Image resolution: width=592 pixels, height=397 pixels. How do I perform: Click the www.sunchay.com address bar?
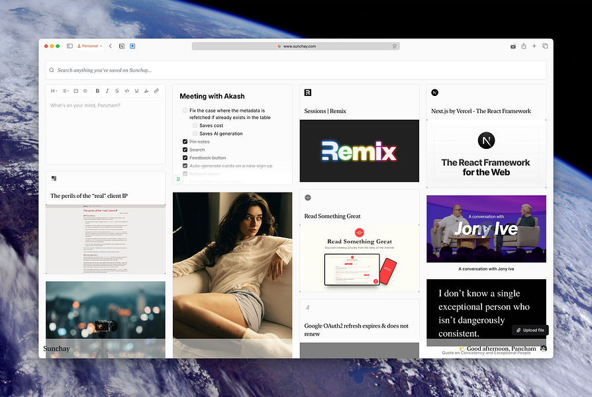[x=295, y=46]
